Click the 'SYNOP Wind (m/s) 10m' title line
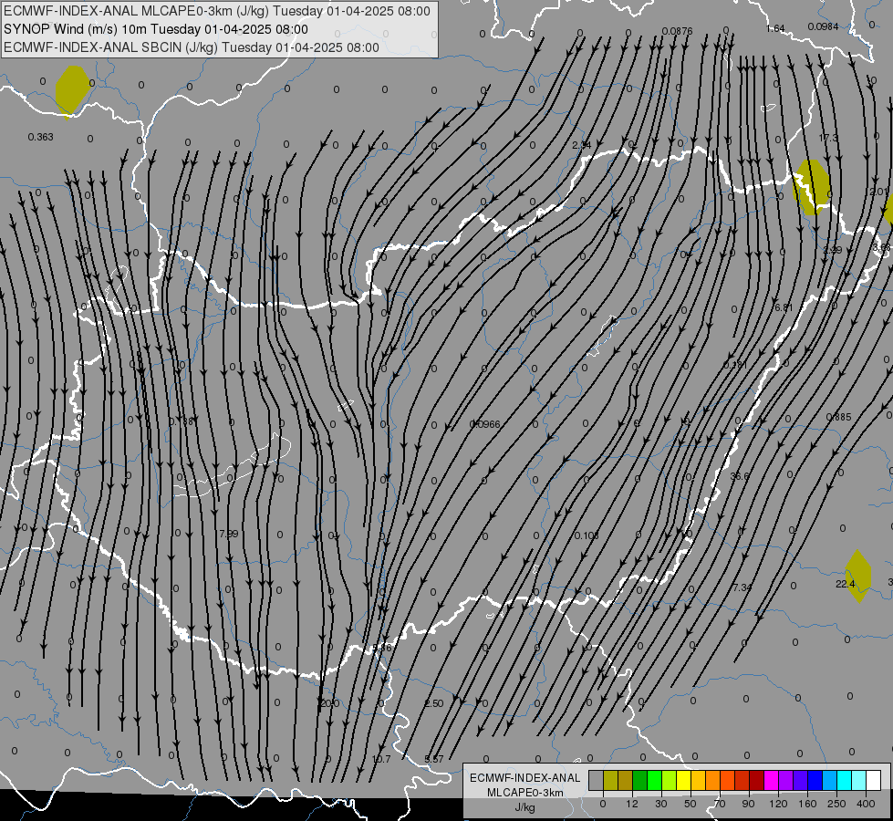This screenshot has height=821, width=893. [x=156, y=29]
